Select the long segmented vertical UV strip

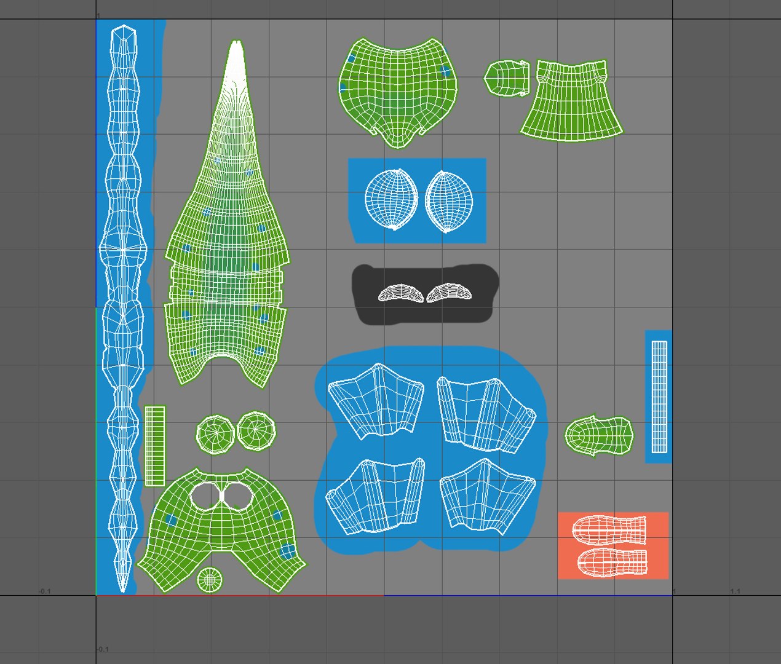124,309
